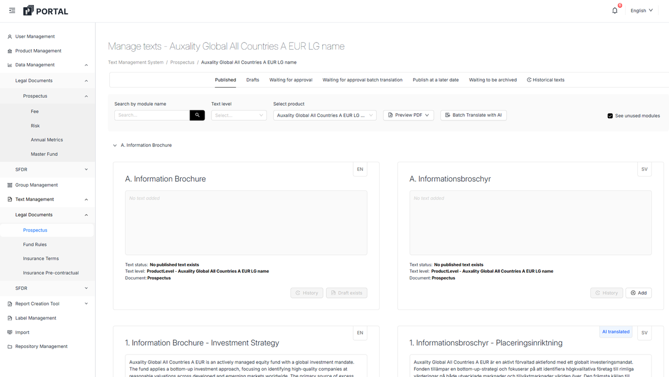Open Waiting for approval batch translation tab

[362, 80]
